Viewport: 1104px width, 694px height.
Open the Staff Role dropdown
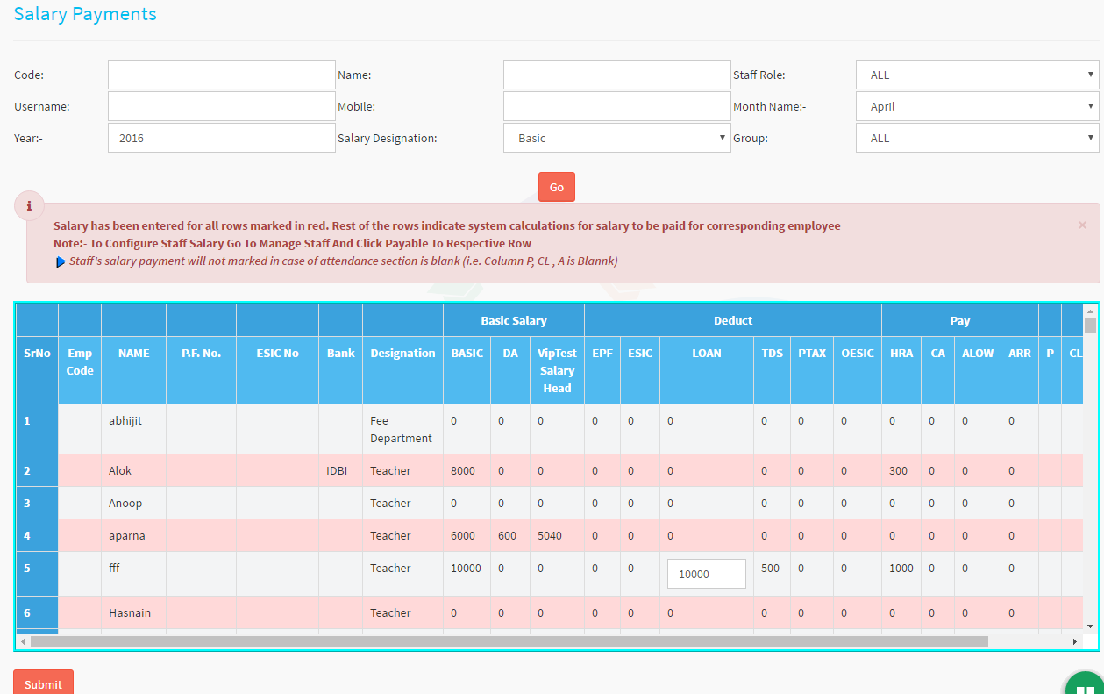click(977, 75)
